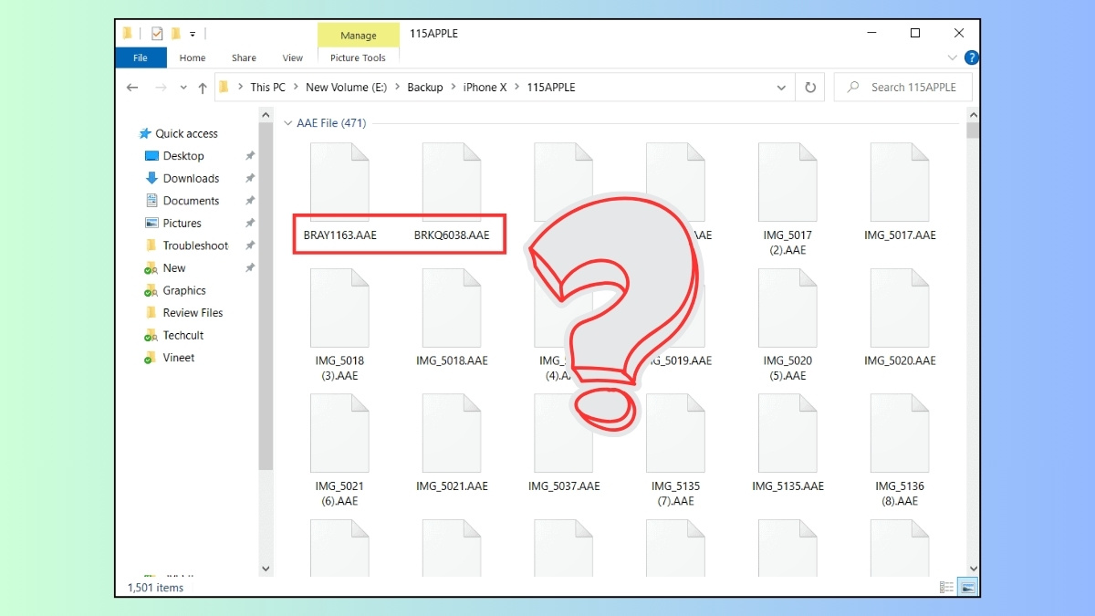Click the Properties icon on the Quick Access Toolbar
The height and width of the screenshot is (616, 1095).
(157, 33)
